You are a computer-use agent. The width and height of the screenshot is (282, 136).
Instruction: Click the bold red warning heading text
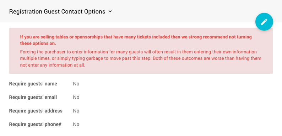click(x=136, y=40)
